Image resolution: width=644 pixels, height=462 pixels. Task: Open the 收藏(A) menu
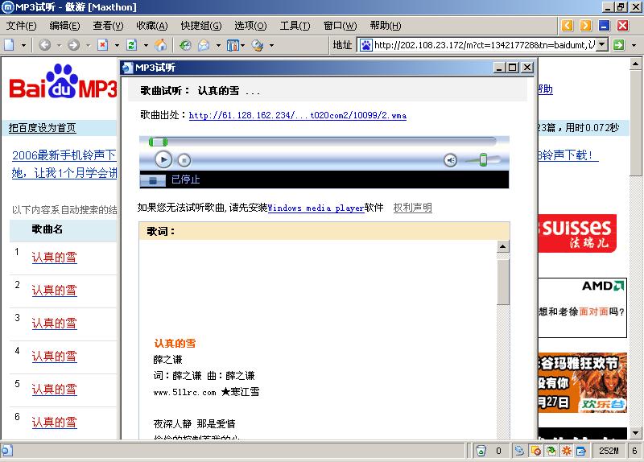[152, 26]
